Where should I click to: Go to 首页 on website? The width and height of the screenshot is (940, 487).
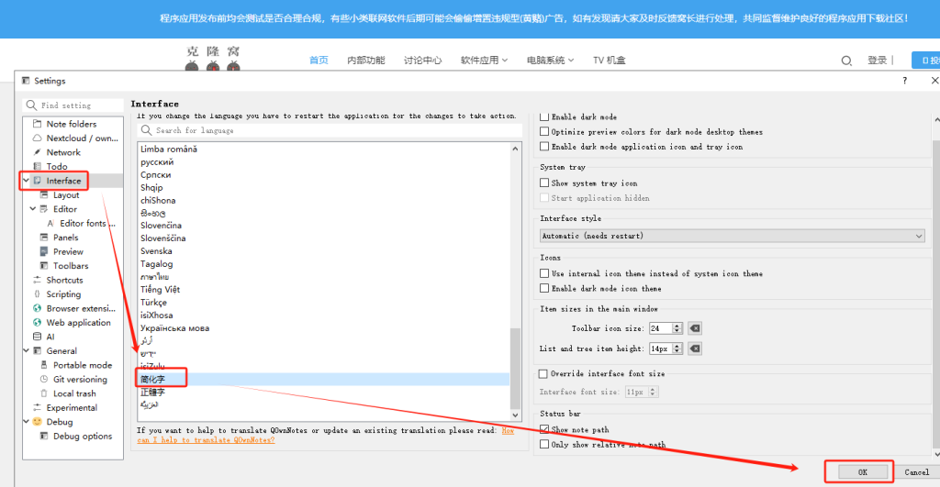tap(319, 61)
